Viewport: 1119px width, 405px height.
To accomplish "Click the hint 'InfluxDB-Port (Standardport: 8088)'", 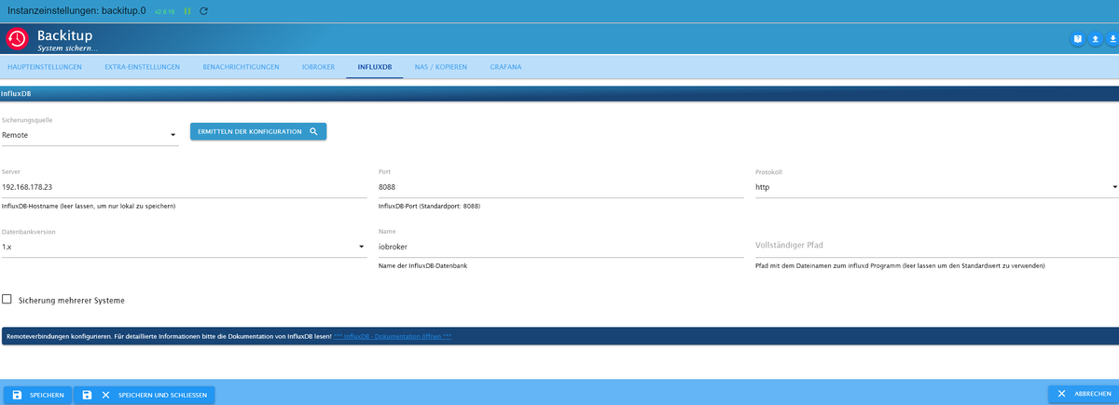I will click(x=429, y=206).
